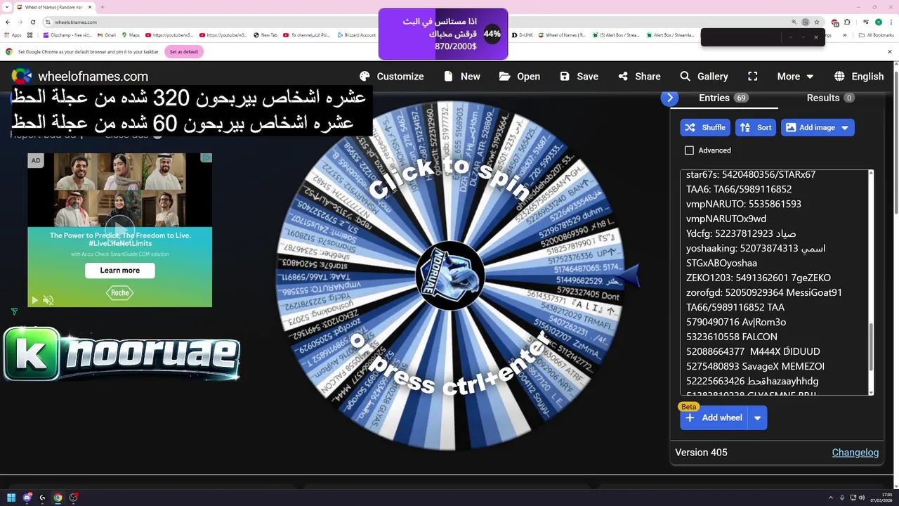Switch to the Results tab
Image resolution: width=899 pixels, height=506 pixels.
pos(830,98)
